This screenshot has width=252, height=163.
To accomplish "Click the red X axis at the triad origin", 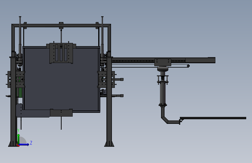I will click(18, 145).
